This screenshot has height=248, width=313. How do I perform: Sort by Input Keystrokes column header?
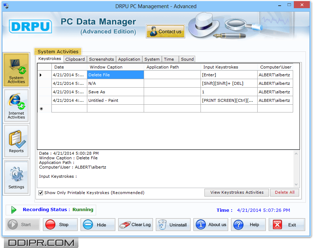(x=229, y=67)
